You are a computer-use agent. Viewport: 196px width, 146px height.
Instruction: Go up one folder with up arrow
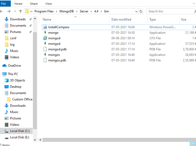(20, 11)
